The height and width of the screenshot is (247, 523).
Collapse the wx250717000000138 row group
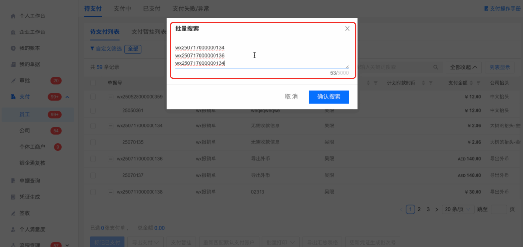[x=110, y=192]
